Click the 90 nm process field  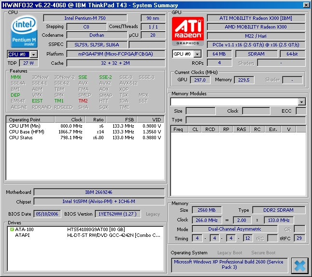coord(153,18)
